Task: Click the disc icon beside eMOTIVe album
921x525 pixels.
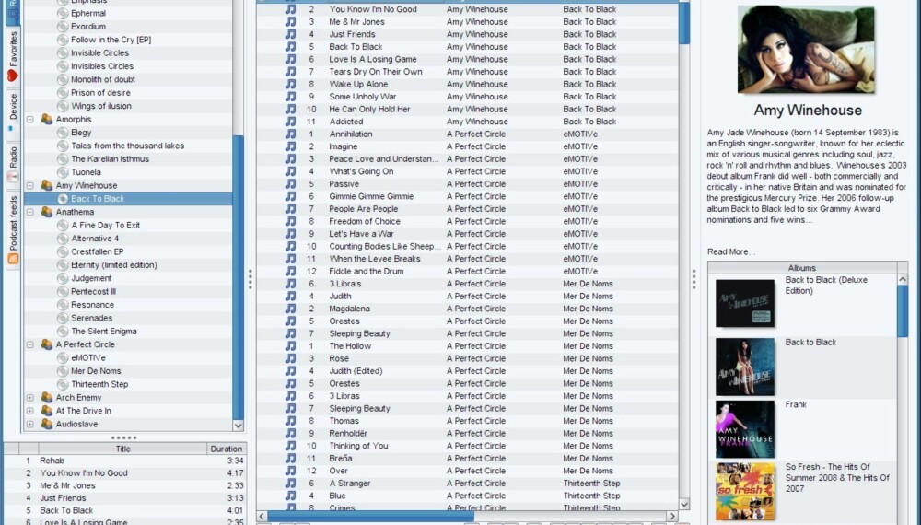Action: pos(63,357)
